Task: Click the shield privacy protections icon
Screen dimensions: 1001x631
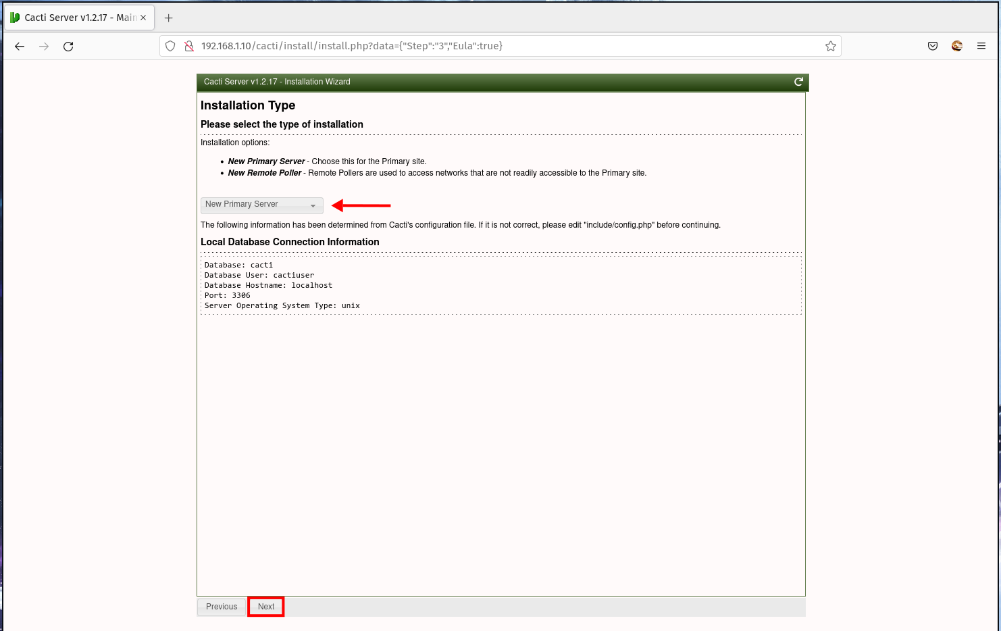Action: [170, 46]
